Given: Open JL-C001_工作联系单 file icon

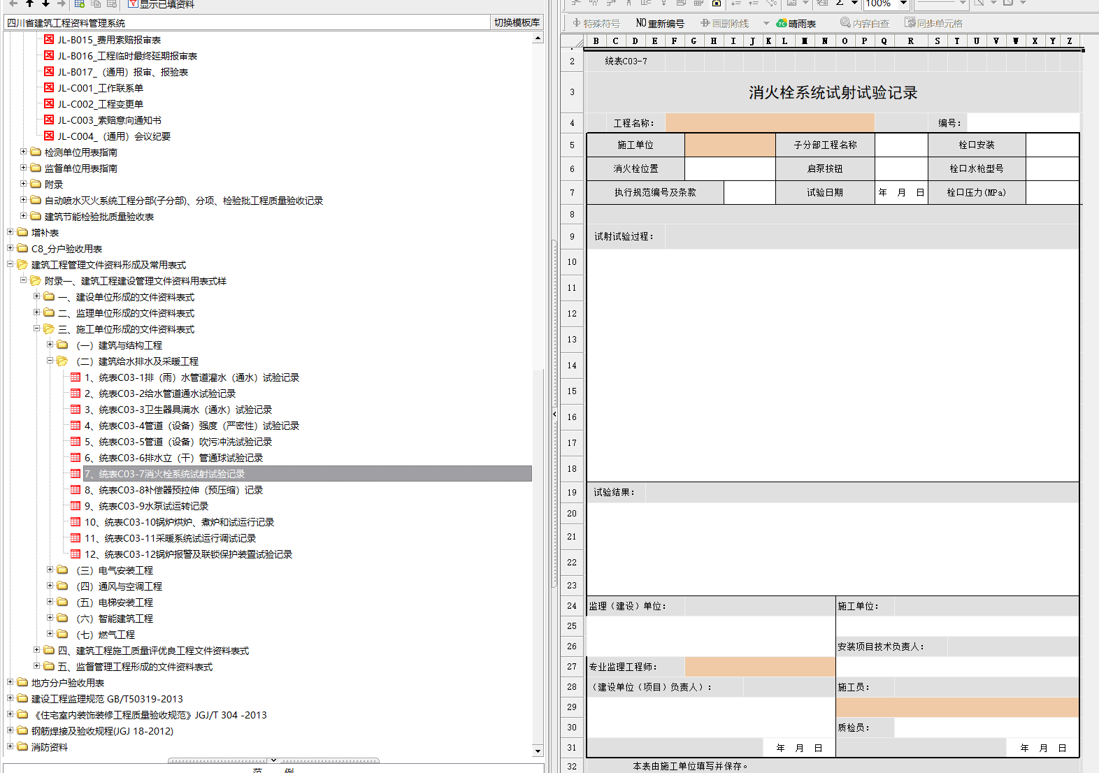Looking at the screenshot, I should (x=49, y=88).
